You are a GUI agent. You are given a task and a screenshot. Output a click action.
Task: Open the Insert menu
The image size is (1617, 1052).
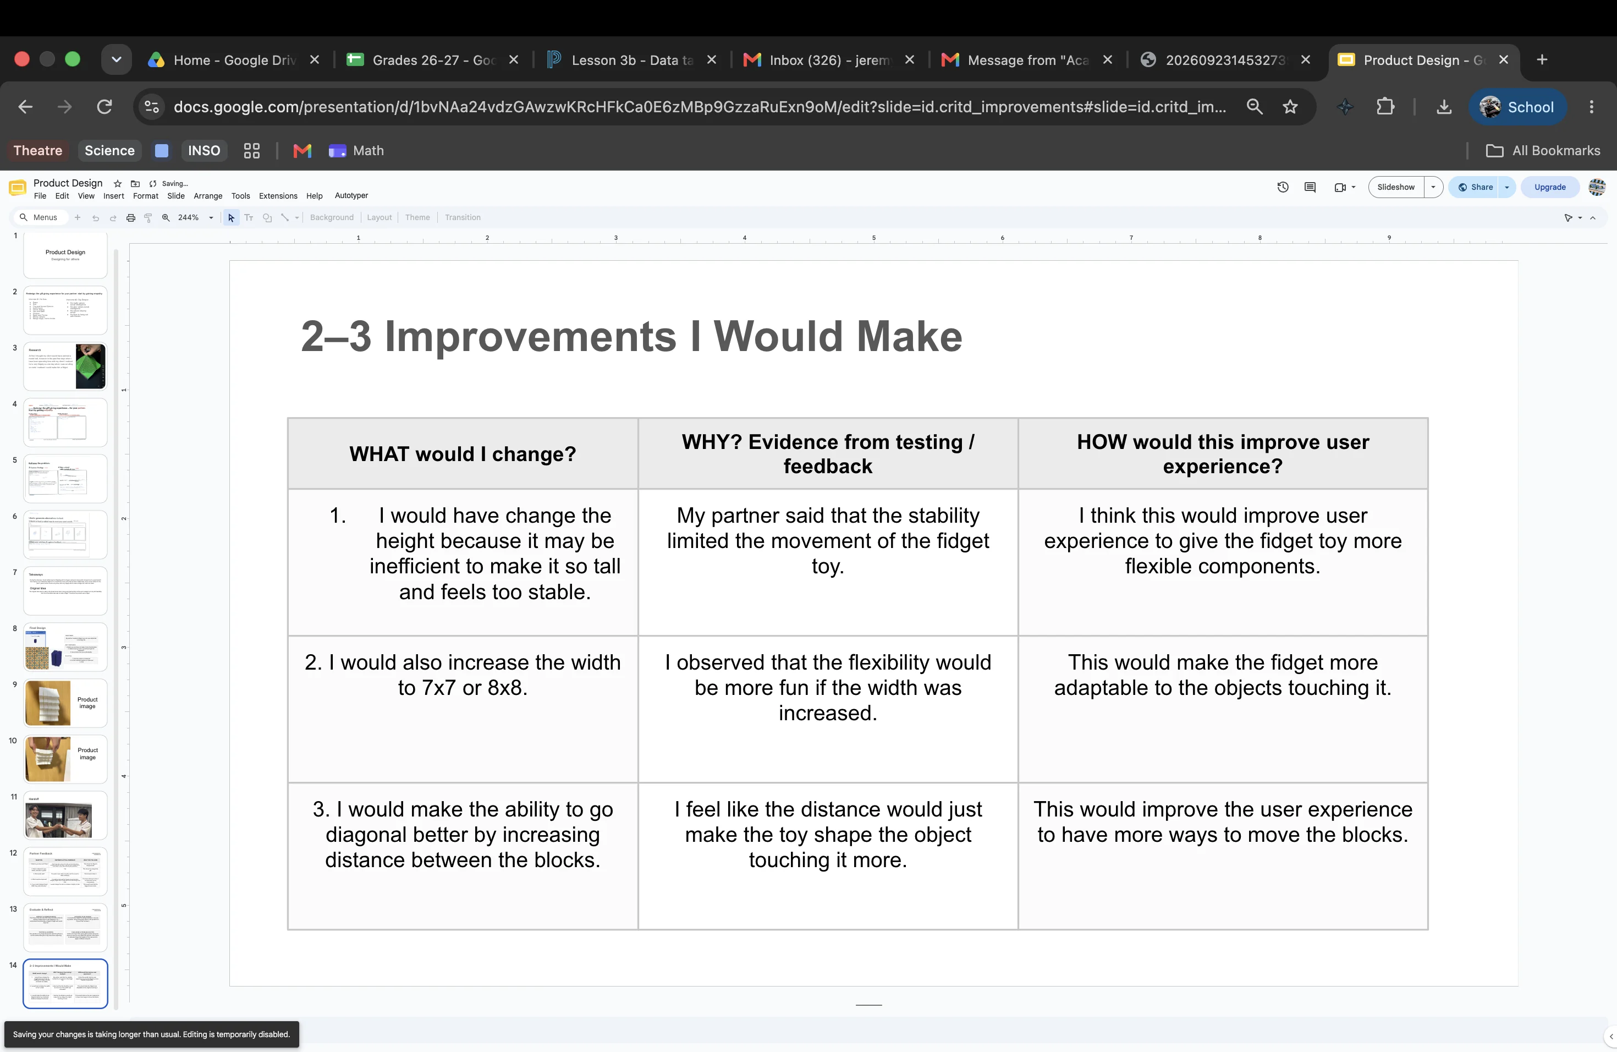tap(113, 196)
